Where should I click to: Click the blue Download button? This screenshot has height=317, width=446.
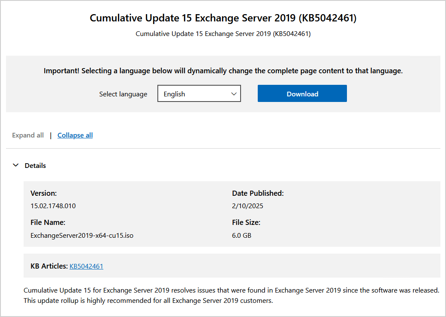302,94
